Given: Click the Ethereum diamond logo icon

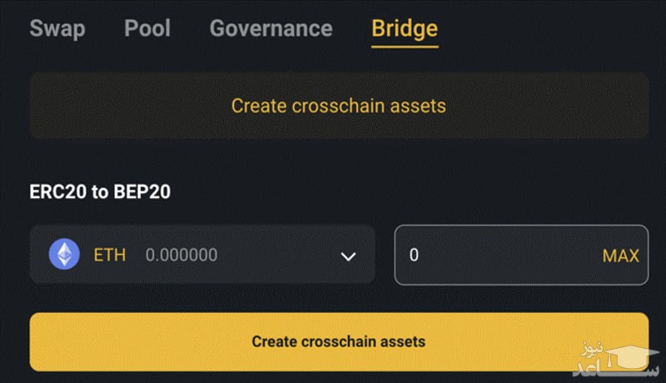Looking at the screenshot, I should click(64, 255).
